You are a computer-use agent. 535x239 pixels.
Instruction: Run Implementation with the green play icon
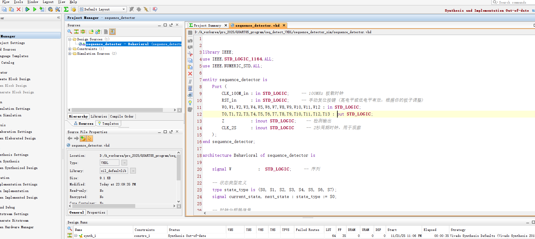click(x=34, y=9)
